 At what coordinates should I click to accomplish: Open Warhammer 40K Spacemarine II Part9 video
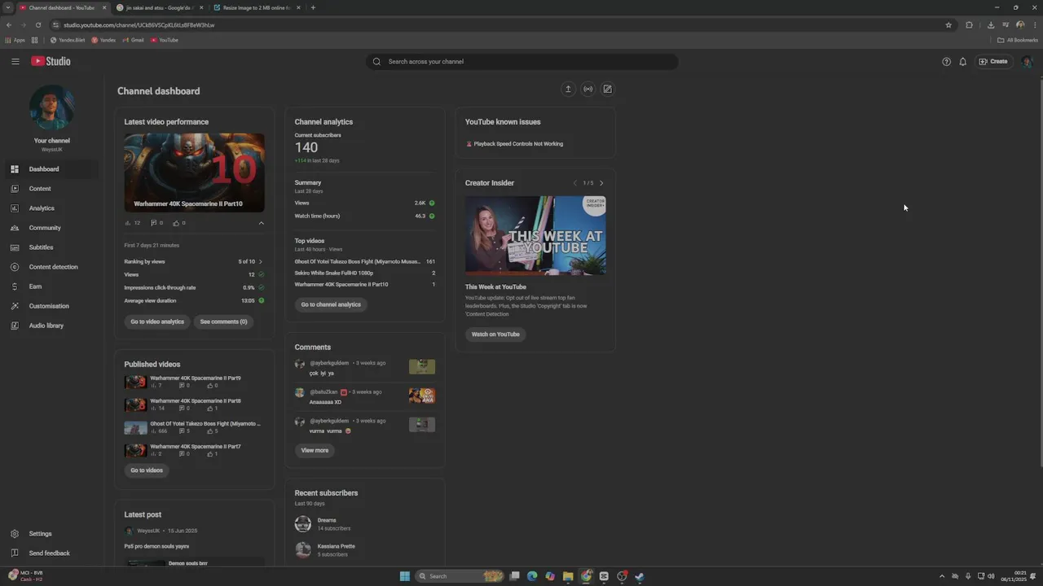click(196, 378)
